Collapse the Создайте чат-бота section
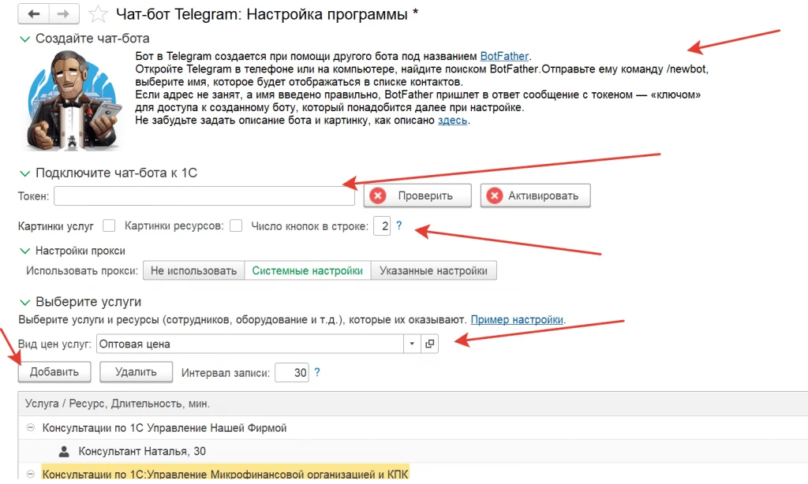The image size is (808, 484). click(24, 39)
